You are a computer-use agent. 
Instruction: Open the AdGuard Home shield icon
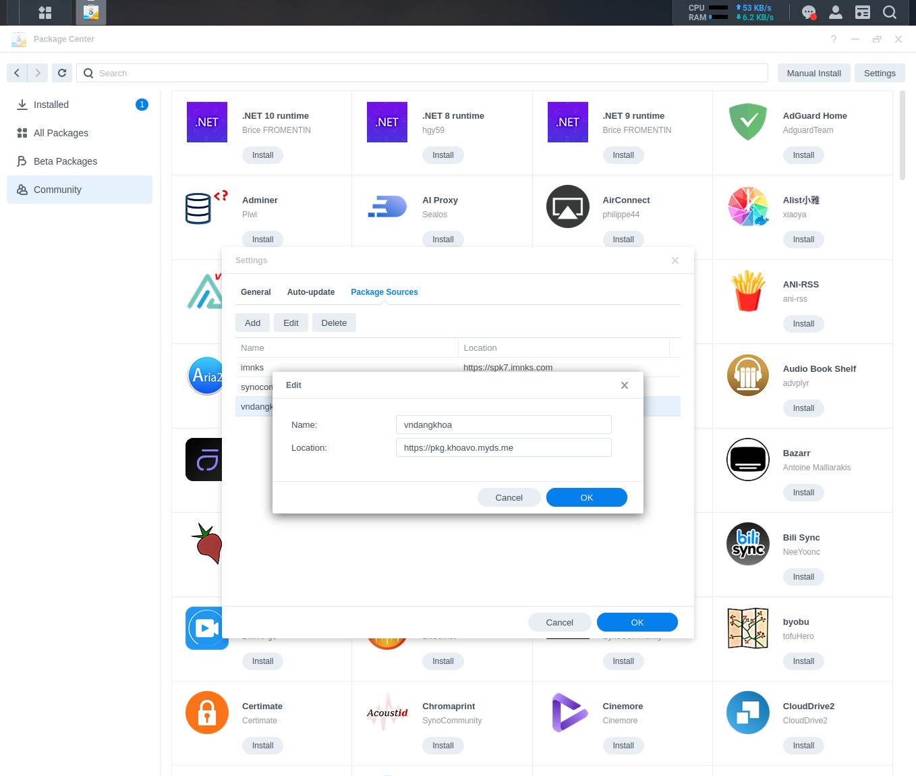[748, 122]
